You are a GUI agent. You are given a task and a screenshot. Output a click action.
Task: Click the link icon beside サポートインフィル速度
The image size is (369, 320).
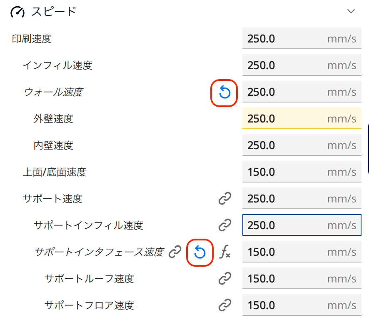click(x=224, y=225)
